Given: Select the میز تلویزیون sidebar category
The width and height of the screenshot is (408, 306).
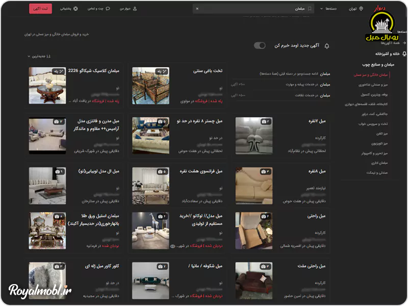Looking at the screenshot, I should 379,144.
